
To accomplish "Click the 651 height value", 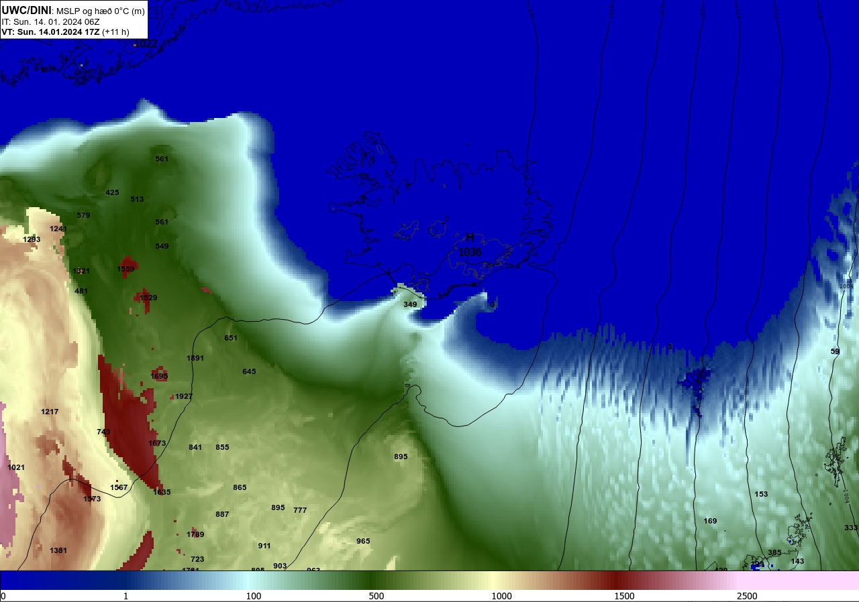I will point(231,338).
